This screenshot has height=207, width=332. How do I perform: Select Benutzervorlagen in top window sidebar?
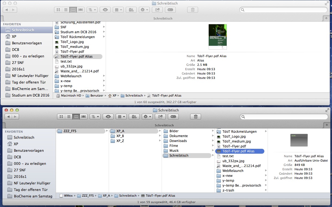tap(27, 43)
